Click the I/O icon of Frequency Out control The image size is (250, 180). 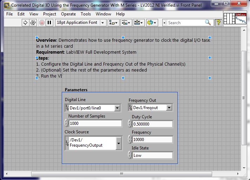coord(130,108)
